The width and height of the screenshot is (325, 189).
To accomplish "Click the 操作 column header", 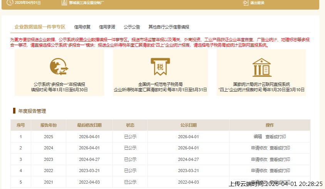I will [270, 125].
